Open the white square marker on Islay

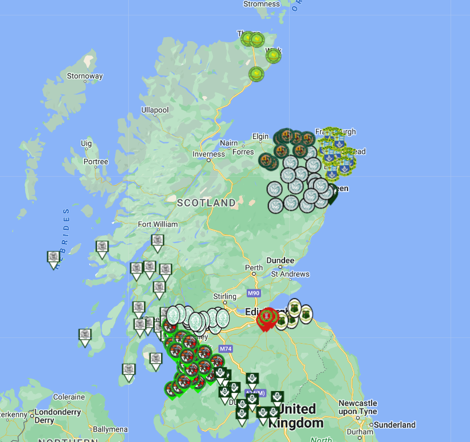(85, 338)
